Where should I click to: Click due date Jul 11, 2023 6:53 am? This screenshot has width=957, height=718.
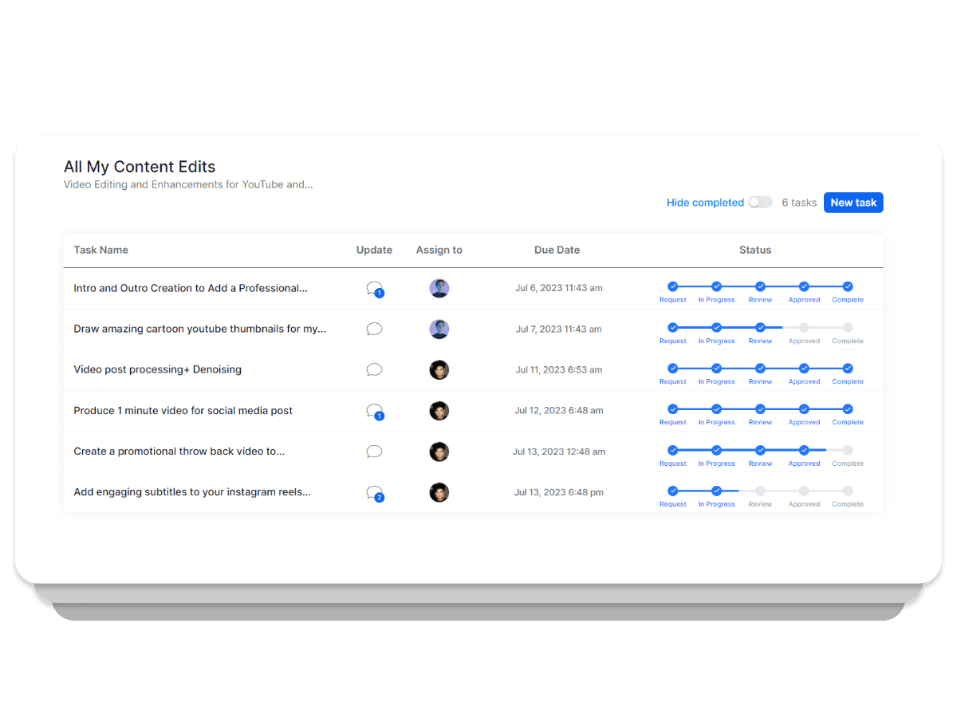(559, 369)
